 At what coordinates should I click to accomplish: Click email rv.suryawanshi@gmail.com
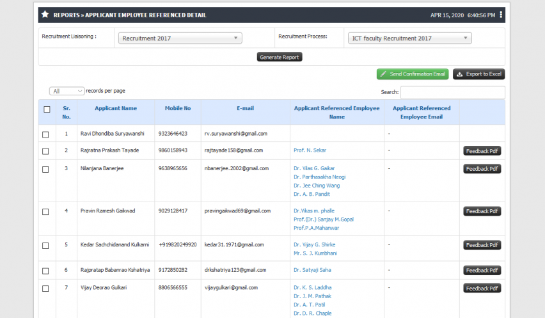(235, 134)
